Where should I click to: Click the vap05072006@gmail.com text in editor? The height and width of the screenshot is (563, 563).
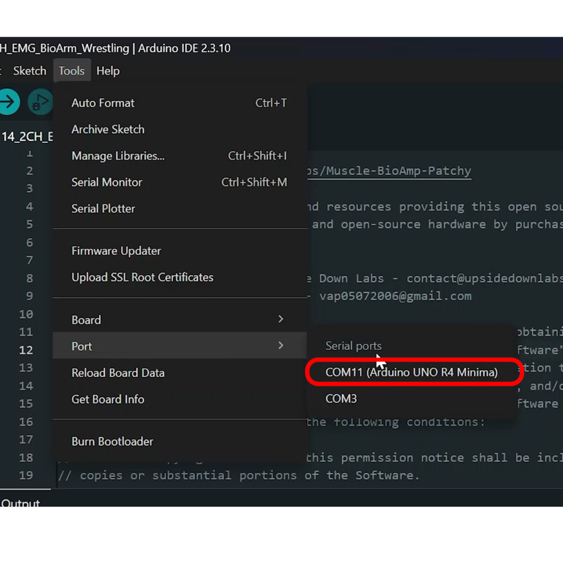click(395, 296)
